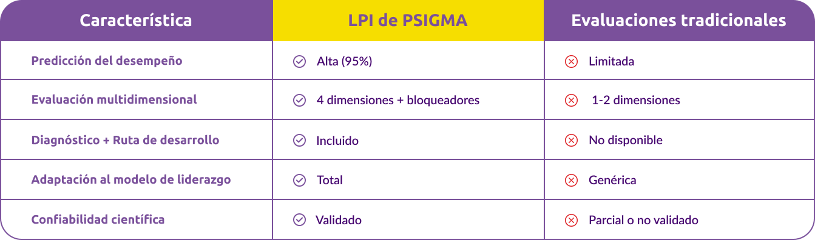Click the checkmark icon beside Validado
The height and width of the screenshot is (240, 815).
(x=299, y=220)
